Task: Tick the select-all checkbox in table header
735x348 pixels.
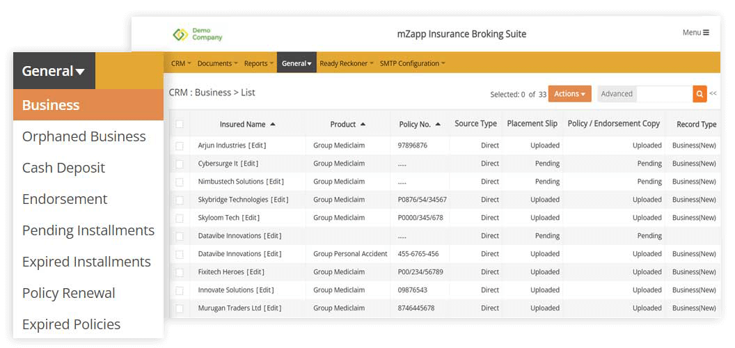Action: (180, 124)
